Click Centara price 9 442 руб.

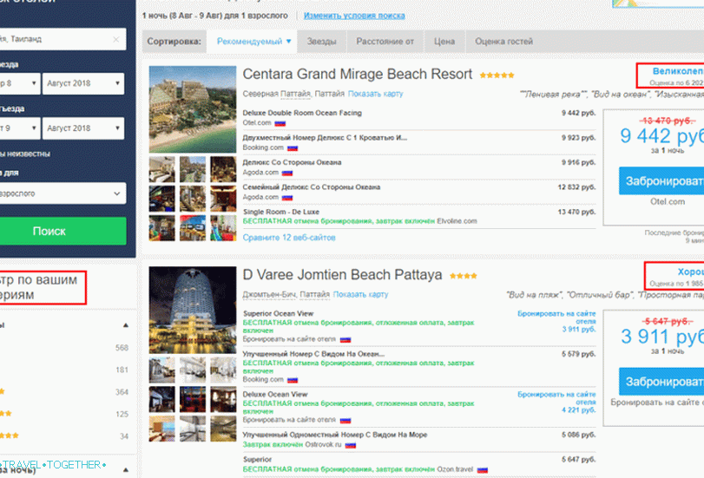pyautogui.click(x=661, y=136)
